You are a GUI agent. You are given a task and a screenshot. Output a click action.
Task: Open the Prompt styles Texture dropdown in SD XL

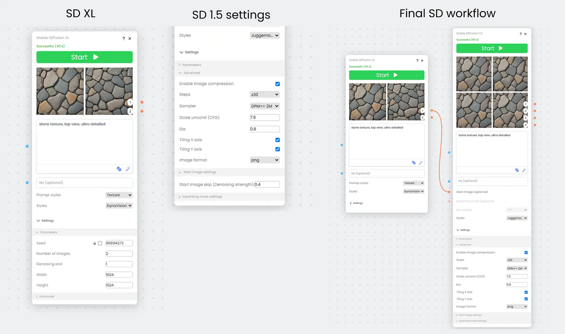tap(119, 195)
